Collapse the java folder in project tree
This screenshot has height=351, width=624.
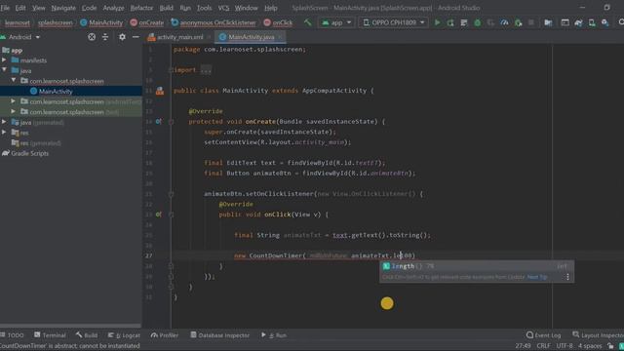[x=4, y=70]
